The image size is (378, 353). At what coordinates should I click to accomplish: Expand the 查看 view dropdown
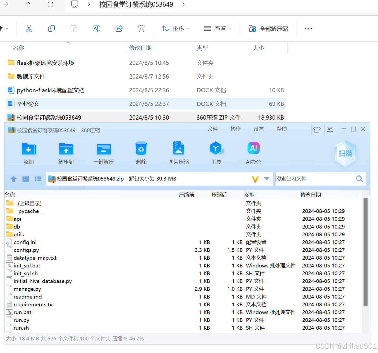coord(218,28)
